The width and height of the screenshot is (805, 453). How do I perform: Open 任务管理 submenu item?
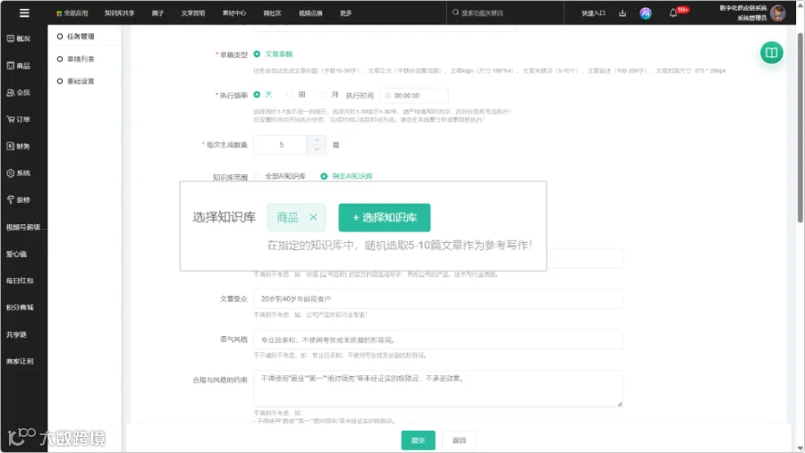point(80,37)
